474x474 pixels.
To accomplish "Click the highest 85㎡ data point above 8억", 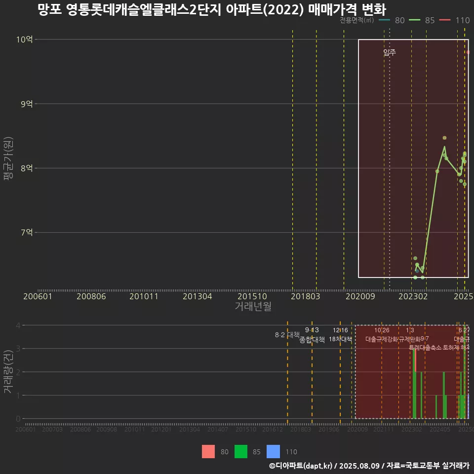I will point(444,138).
